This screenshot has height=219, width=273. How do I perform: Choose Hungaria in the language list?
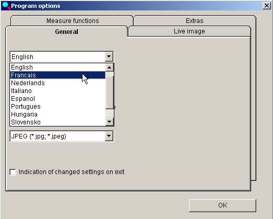click(x=57, y=114)
